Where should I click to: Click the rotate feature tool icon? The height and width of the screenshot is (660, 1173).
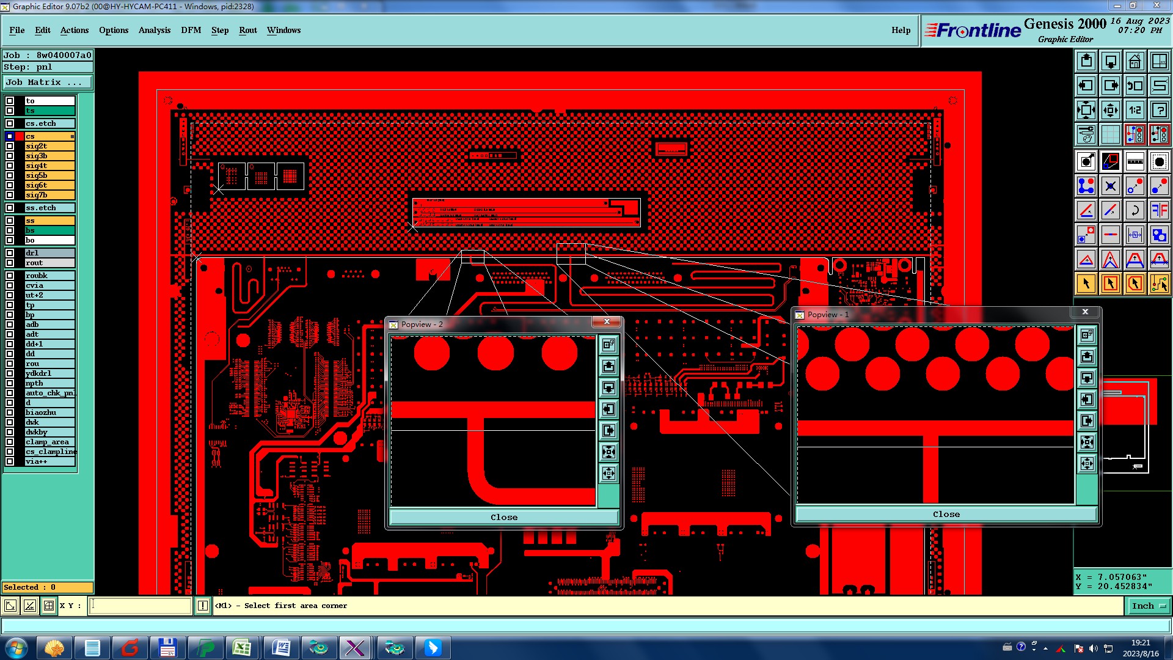[x=1135, y=210]
